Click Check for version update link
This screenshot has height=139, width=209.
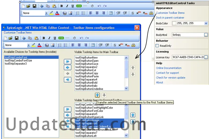(x=171, y=78)
